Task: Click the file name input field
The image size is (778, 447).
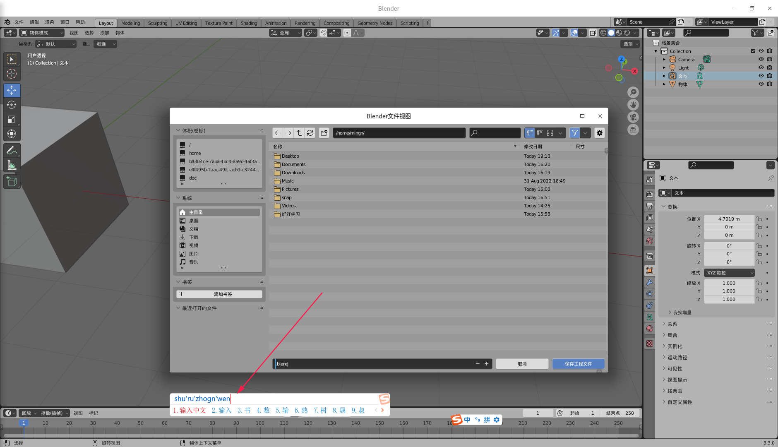Action: pos(374,364)
